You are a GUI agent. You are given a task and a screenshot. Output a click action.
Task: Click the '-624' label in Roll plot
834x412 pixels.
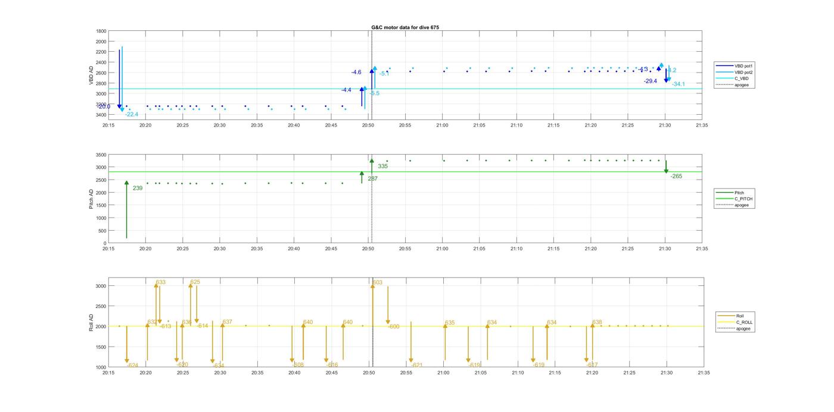pos(132,365)
